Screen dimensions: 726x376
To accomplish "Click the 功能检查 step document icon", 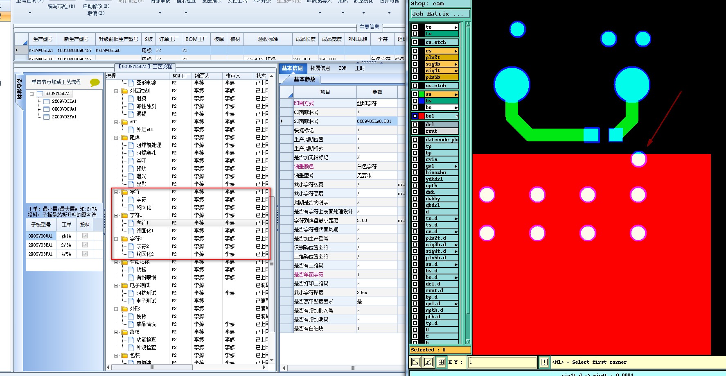I will point(131,340).
